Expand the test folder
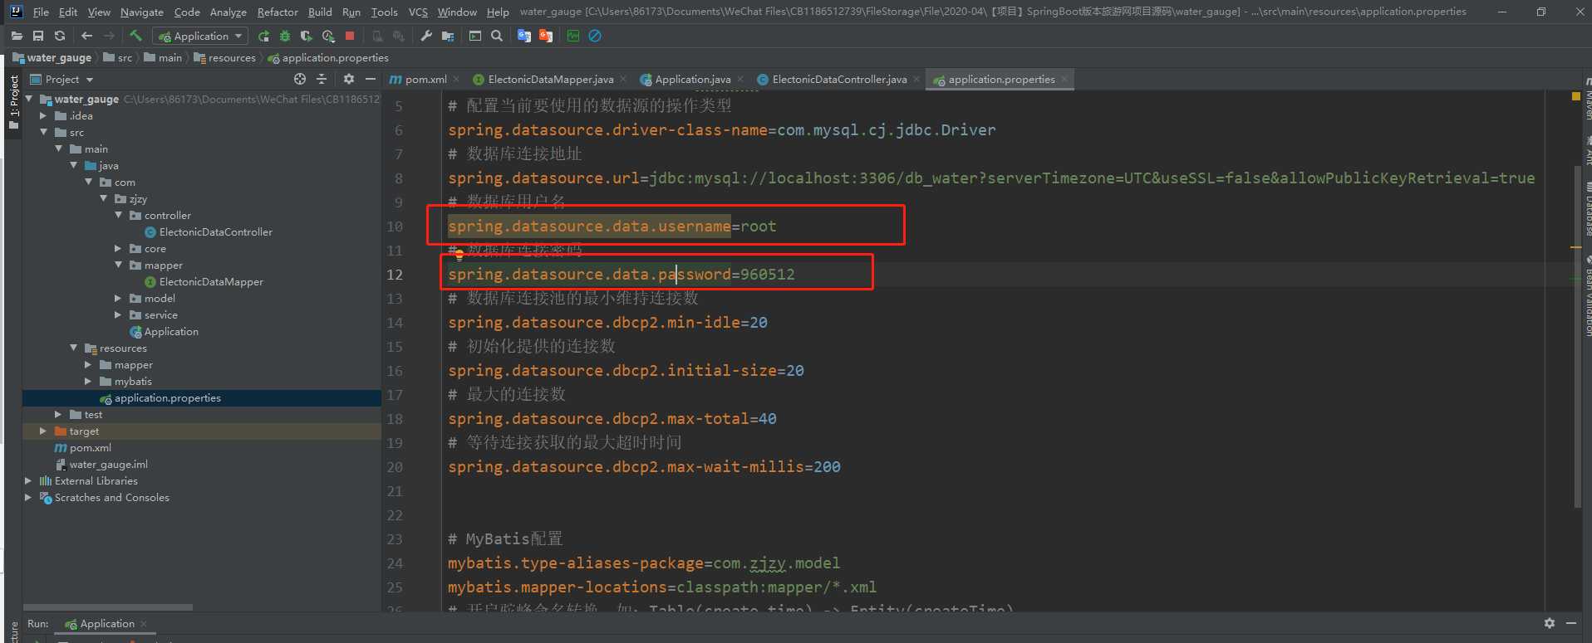 (x=59, y=414)
